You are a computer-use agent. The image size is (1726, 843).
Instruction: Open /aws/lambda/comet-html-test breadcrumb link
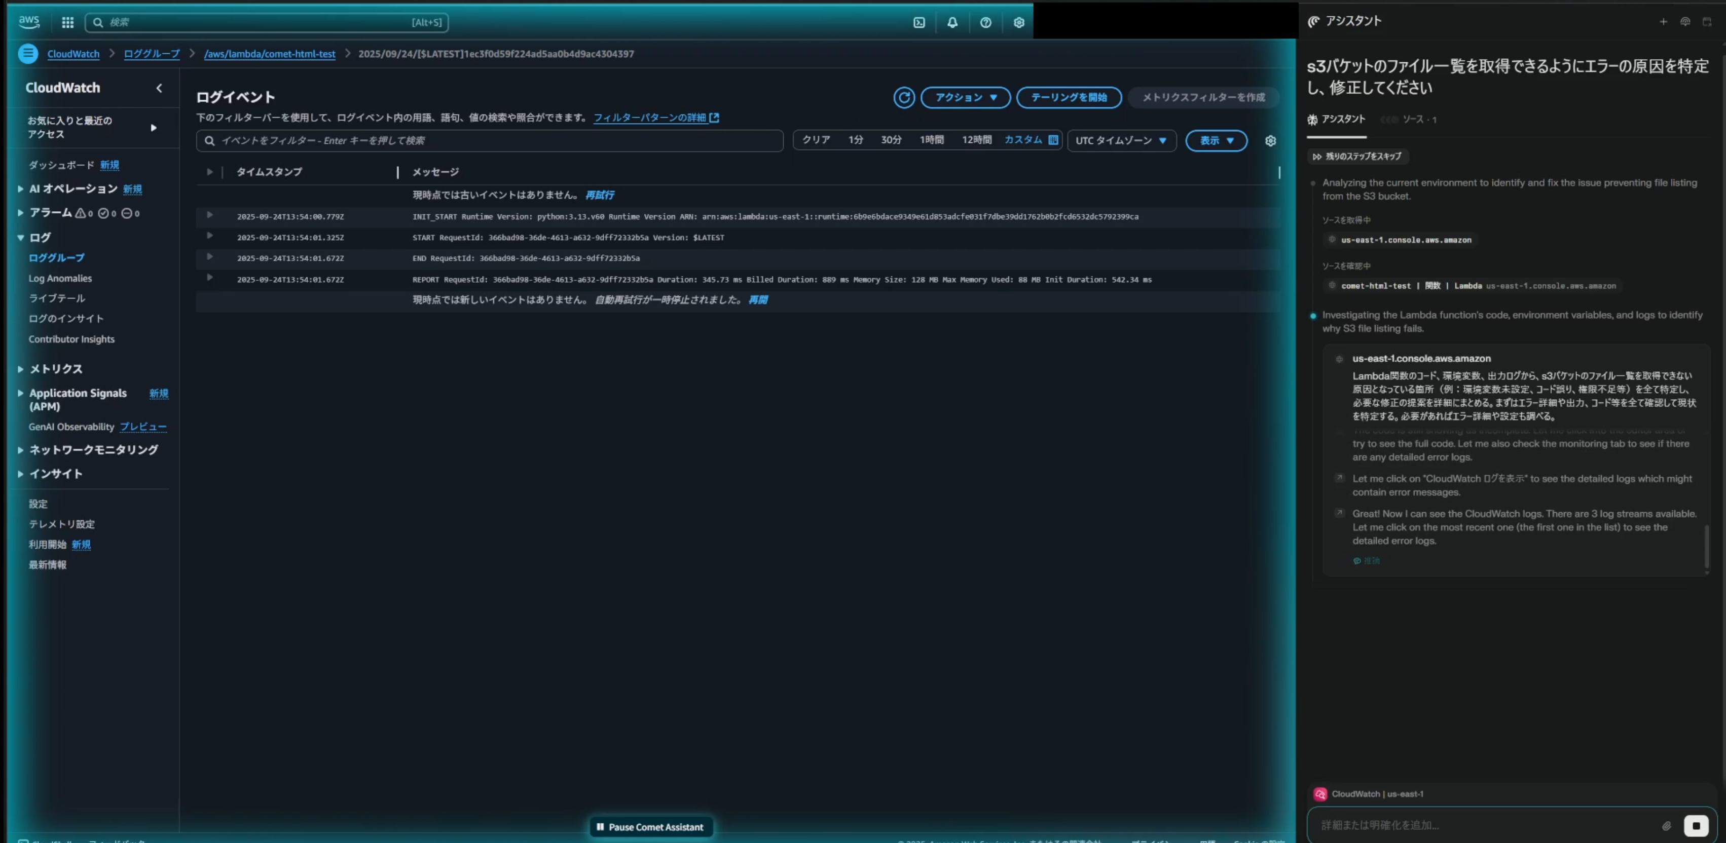click(x=269, y=54)
